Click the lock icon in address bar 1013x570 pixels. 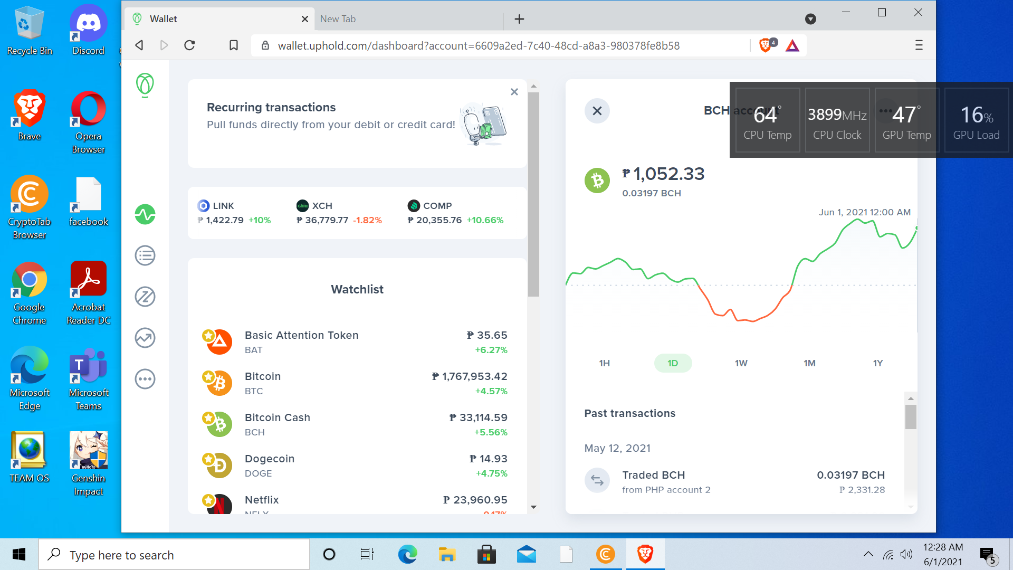coord(266,45)
